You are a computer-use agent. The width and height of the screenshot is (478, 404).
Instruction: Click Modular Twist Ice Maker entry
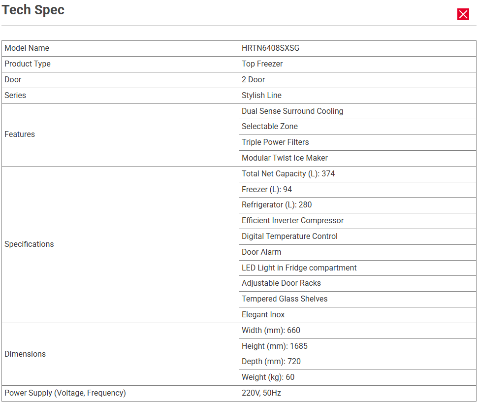point(285,158)
